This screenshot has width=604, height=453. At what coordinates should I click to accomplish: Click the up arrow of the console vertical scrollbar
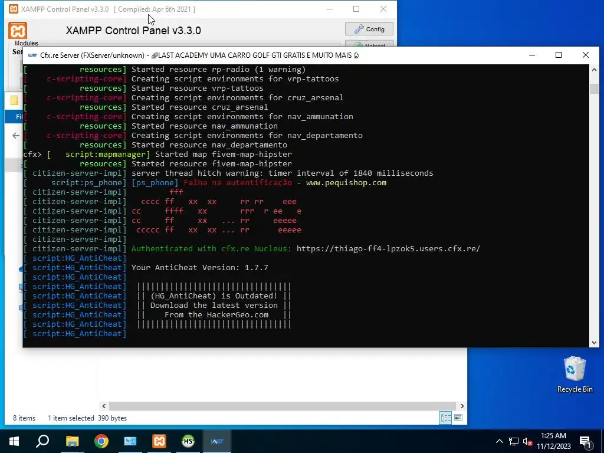tap(594, 70)
